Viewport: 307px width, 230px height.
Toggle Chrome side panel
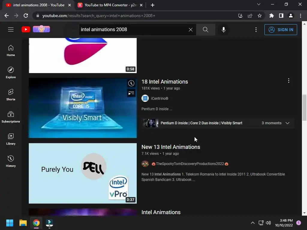[281, 16]
